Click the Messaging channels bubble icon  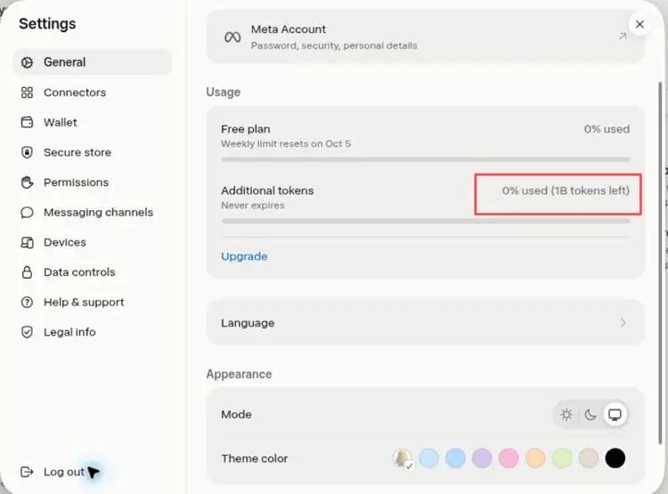point(27,212)
